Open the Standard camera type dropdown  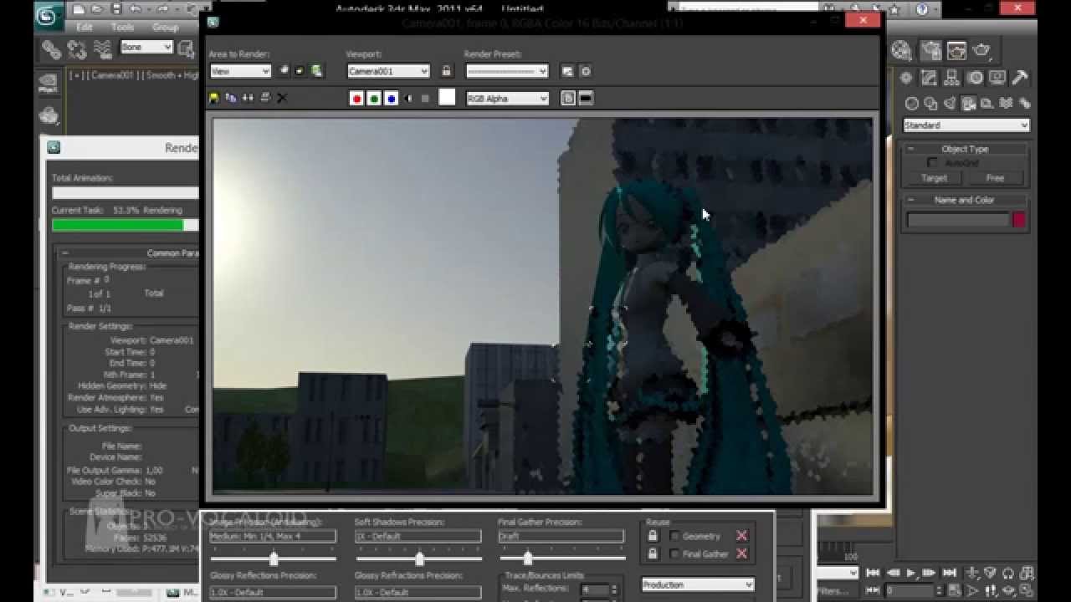(x=966, y=125)
